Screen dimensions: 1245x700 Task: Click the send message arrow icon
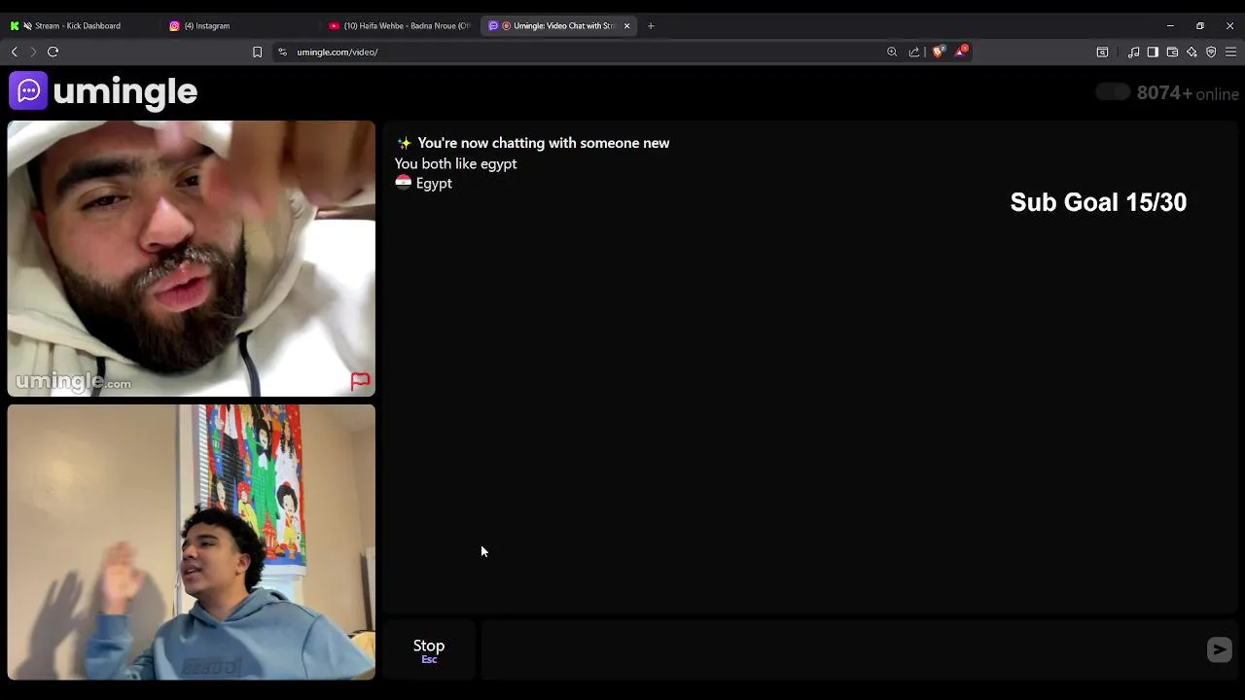click(x=1219, y=649)
